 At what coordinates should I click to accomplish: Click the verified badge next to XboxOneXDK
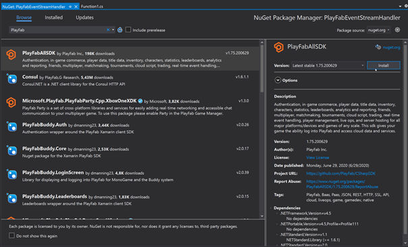tap(140, 101)
